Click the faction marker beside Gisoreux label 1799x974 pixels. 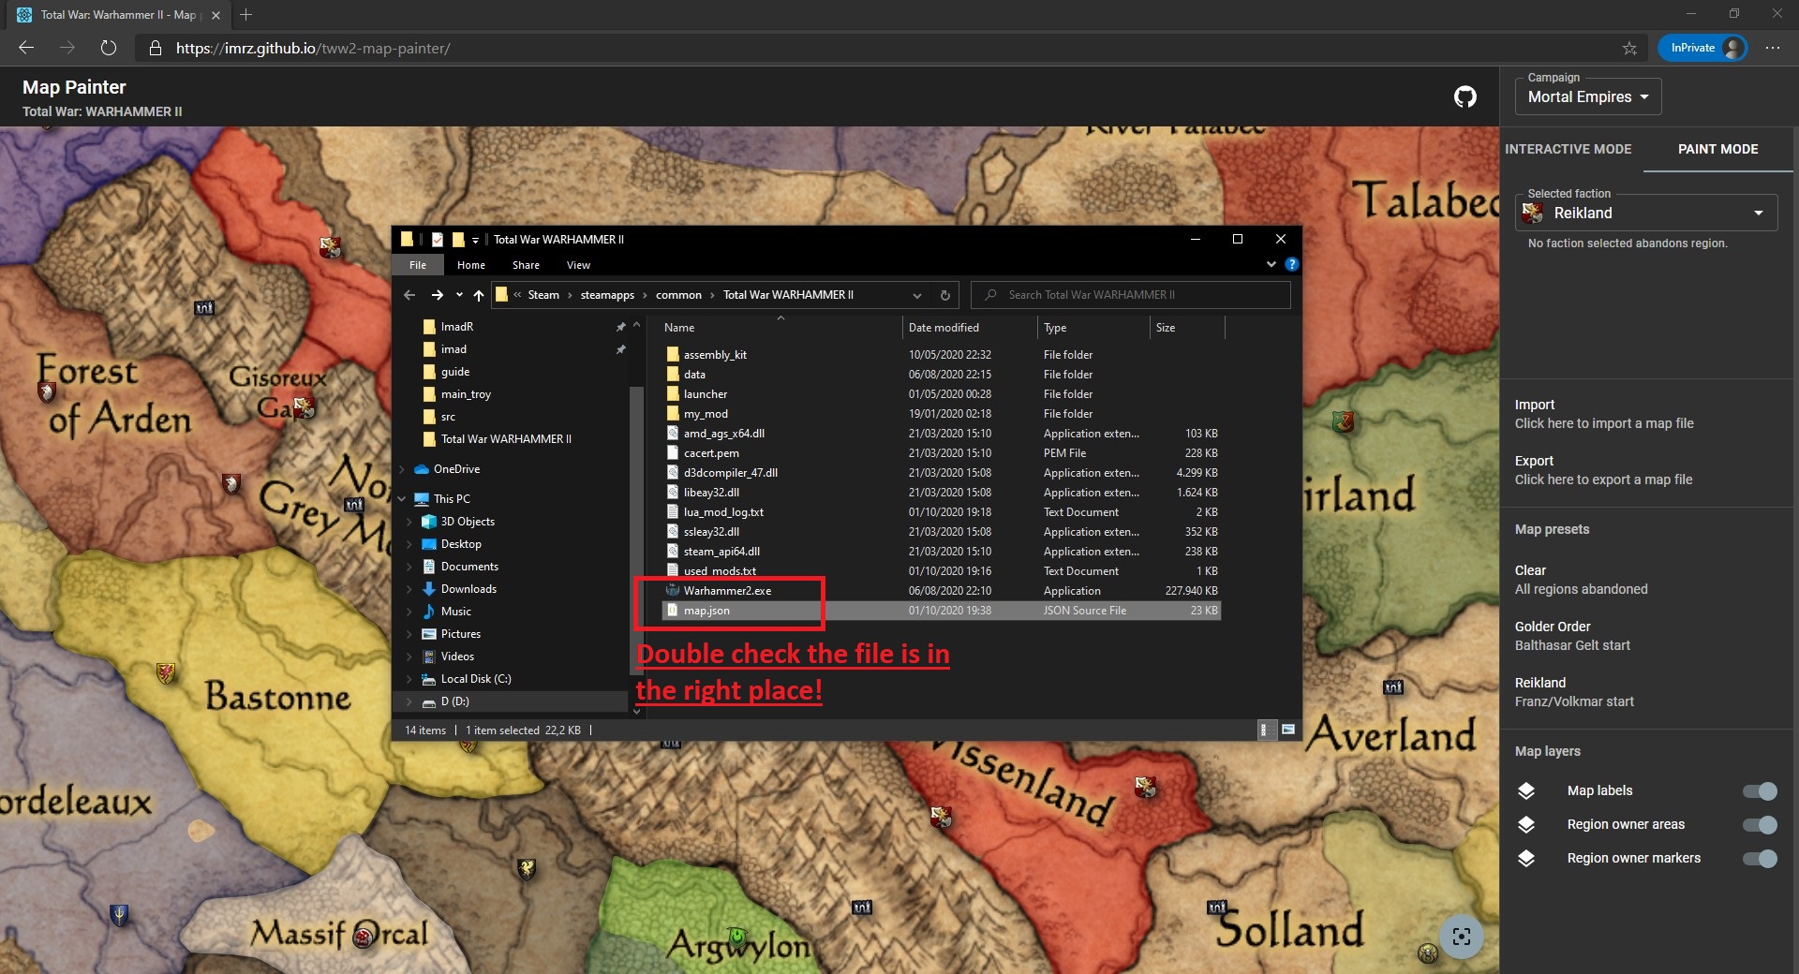[x=304, y=406]
